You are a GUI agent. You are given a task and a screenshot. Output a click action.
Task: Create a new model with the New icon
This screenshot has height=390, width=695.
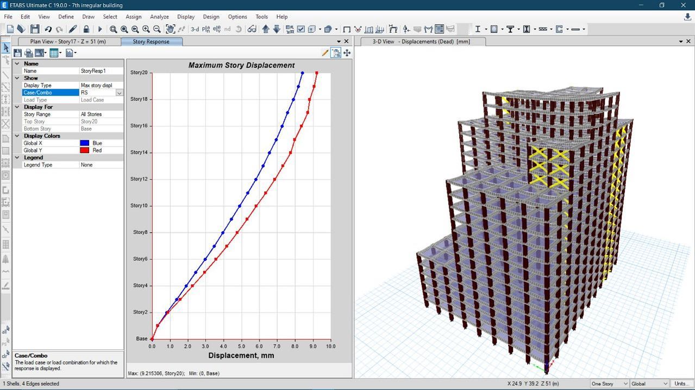[10, 29]
